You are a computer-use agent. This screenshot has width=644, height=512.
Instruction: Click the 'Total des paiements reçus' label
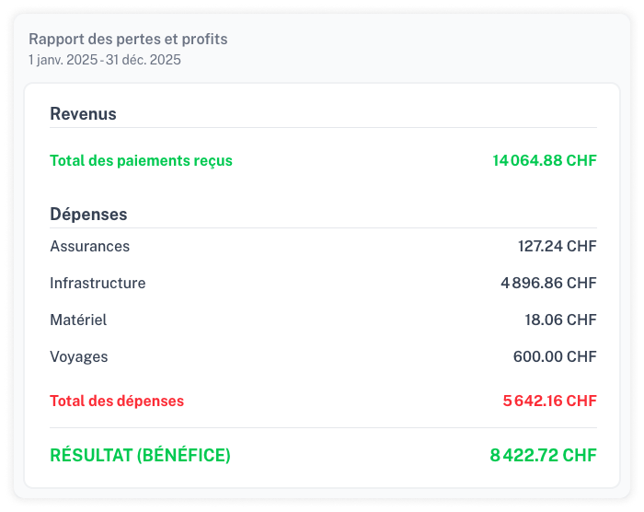pos(141,161)
